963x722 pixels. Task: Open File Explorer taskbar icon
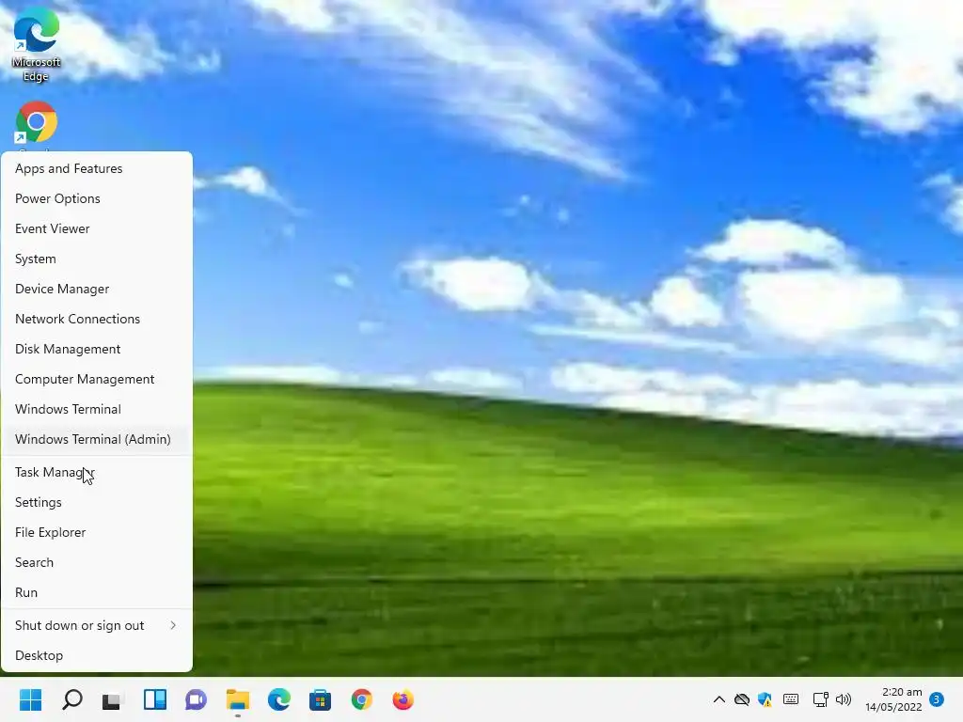tap(238, 699)
